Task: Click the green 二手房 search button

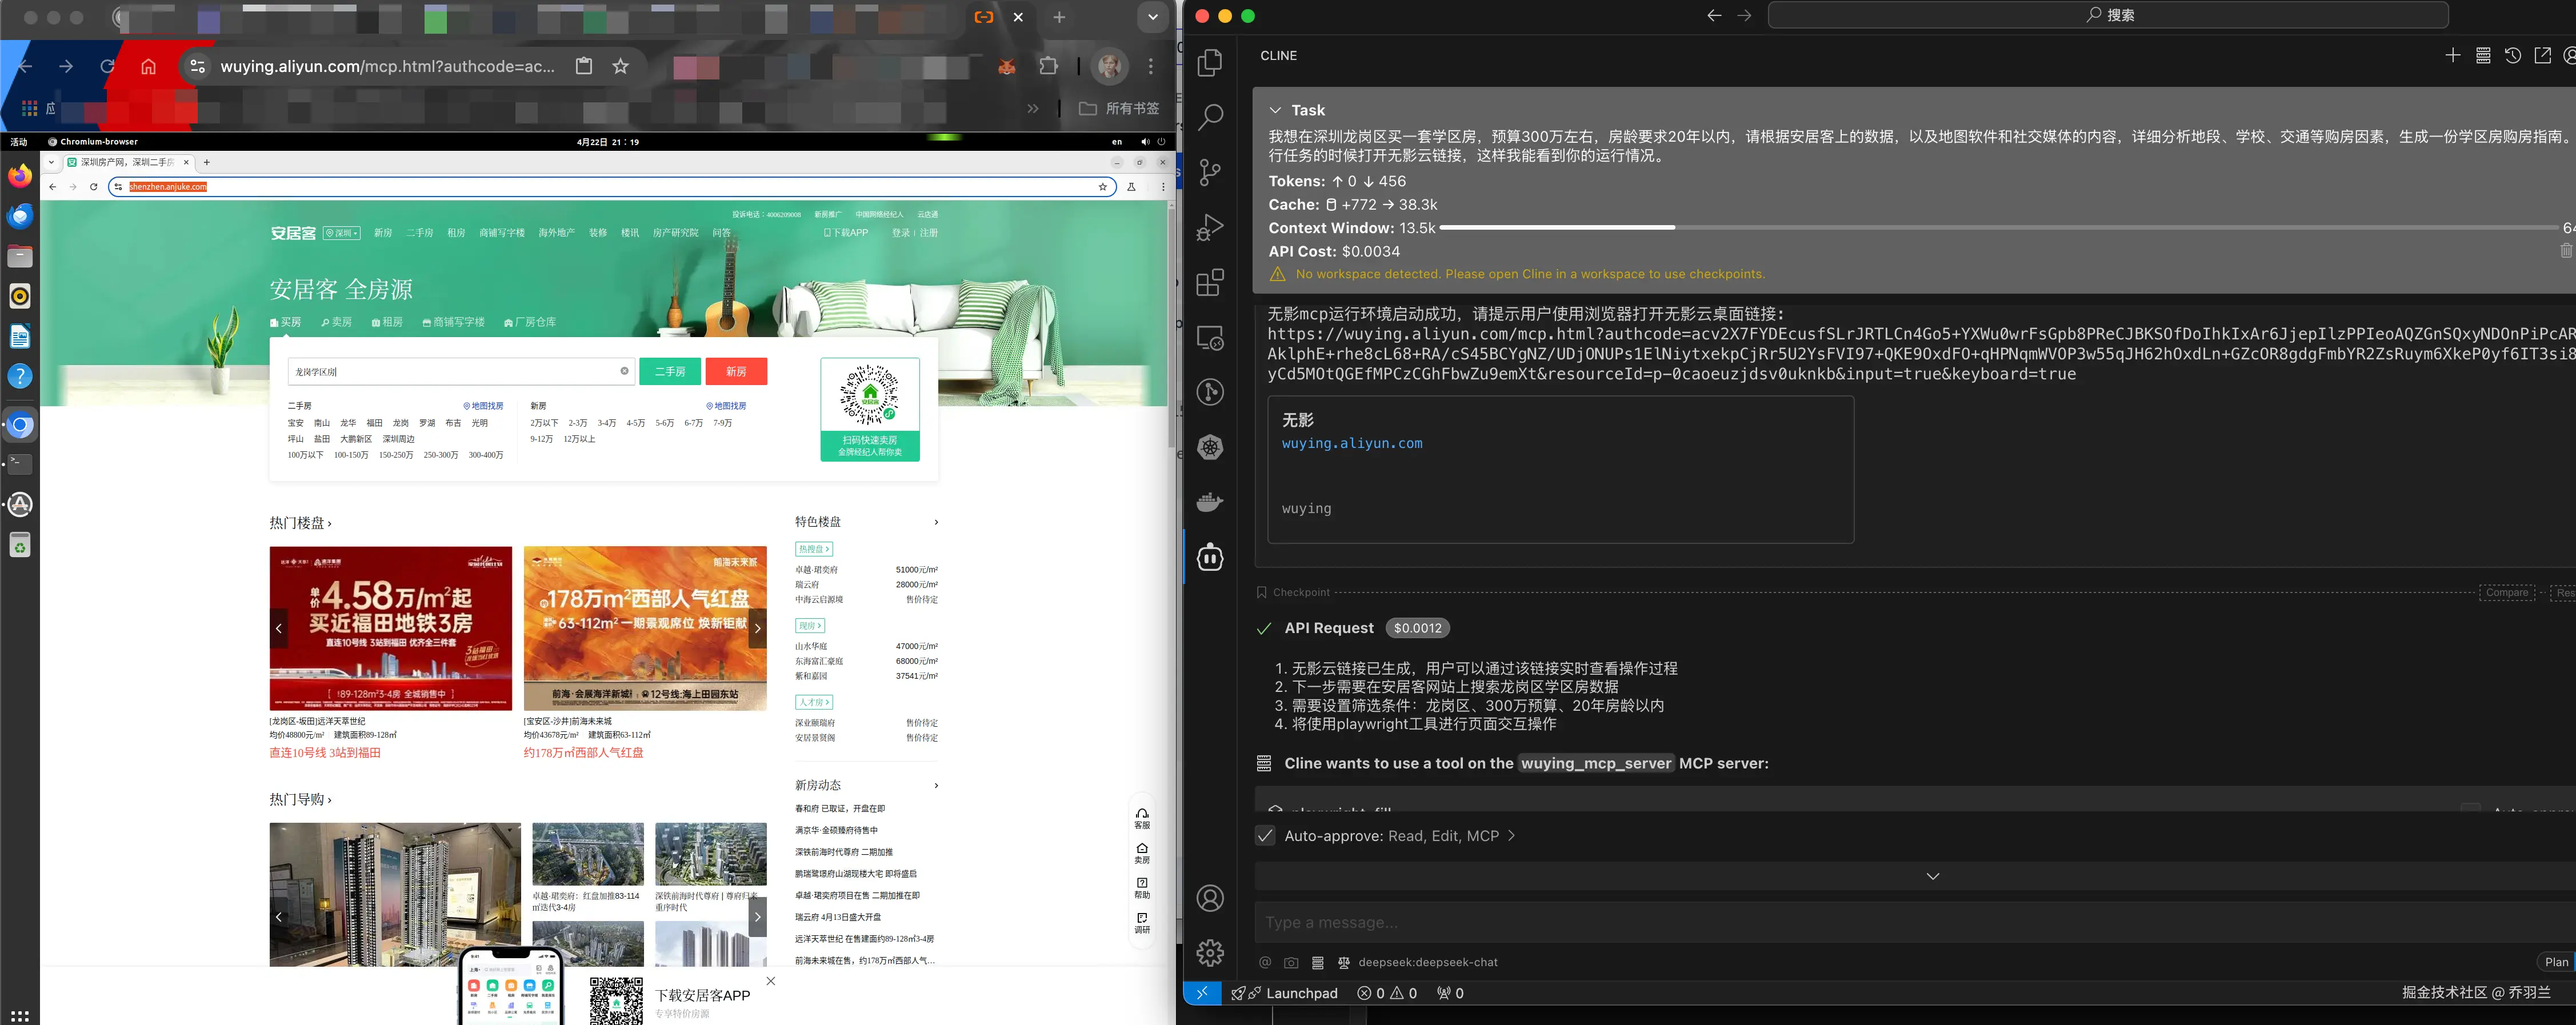Action: point(670,371)
